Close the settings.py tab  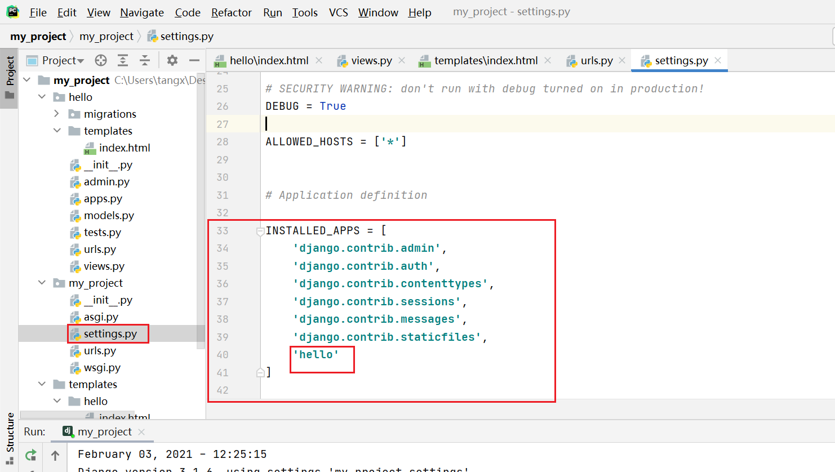point(718,60)
